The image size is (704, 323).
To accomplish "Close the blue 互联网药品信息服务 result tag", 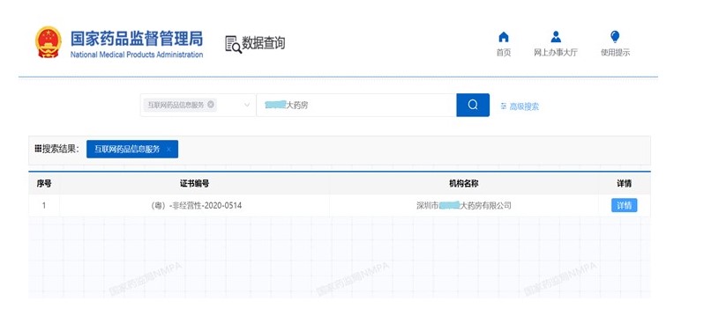I will [169, 150].
